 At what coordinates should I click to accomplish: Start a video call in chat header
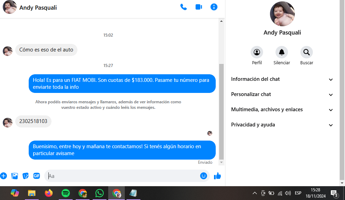pos(198,7)
